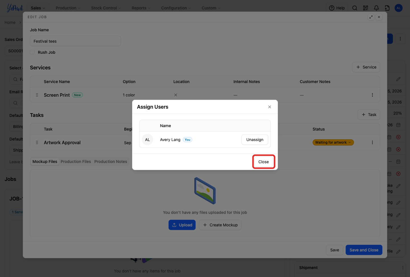Screen dimensions: 410x277
Task: Click the document icon beside the bell
Action: coord(387,8)
